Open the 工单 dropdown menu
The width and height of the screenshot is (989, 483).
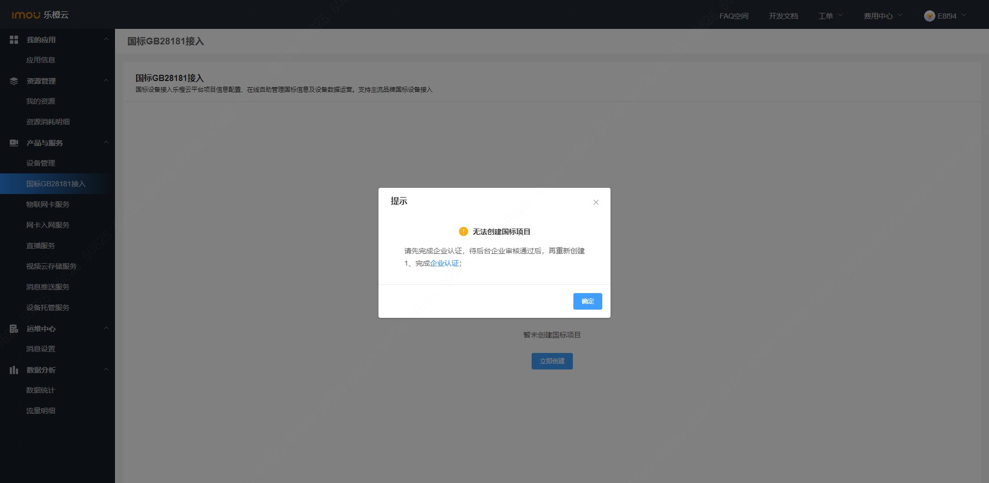pos(831,16)
